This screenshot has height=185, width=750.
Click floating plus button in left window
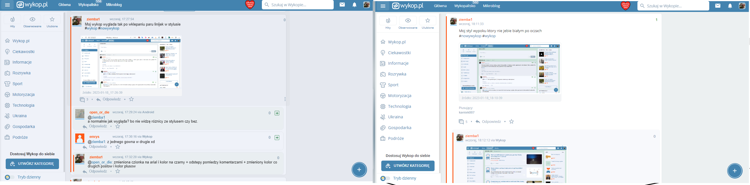(x=359, y=170)
